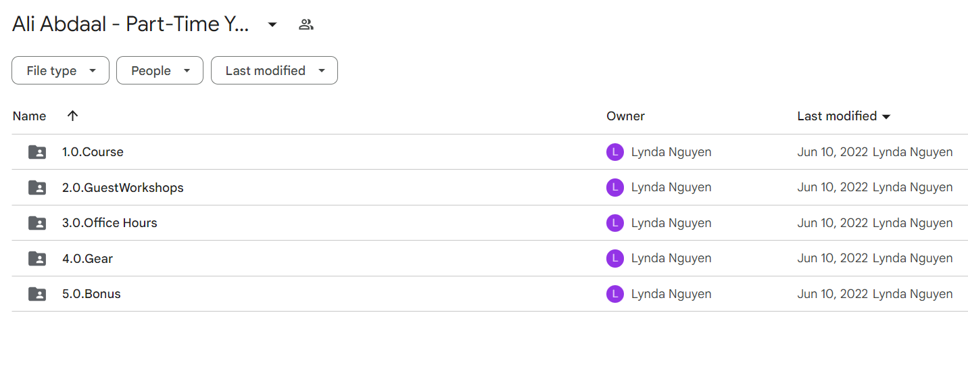Open the File type filter dropdown
The image size is (968, 367).
coord(60,70)
